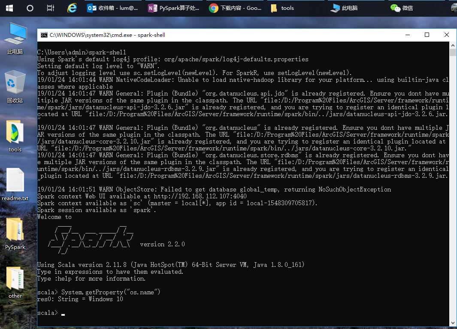Click 'Spark session available as spark' line
The height and width of the screenshot is (329, 457).
pos(97,210)
